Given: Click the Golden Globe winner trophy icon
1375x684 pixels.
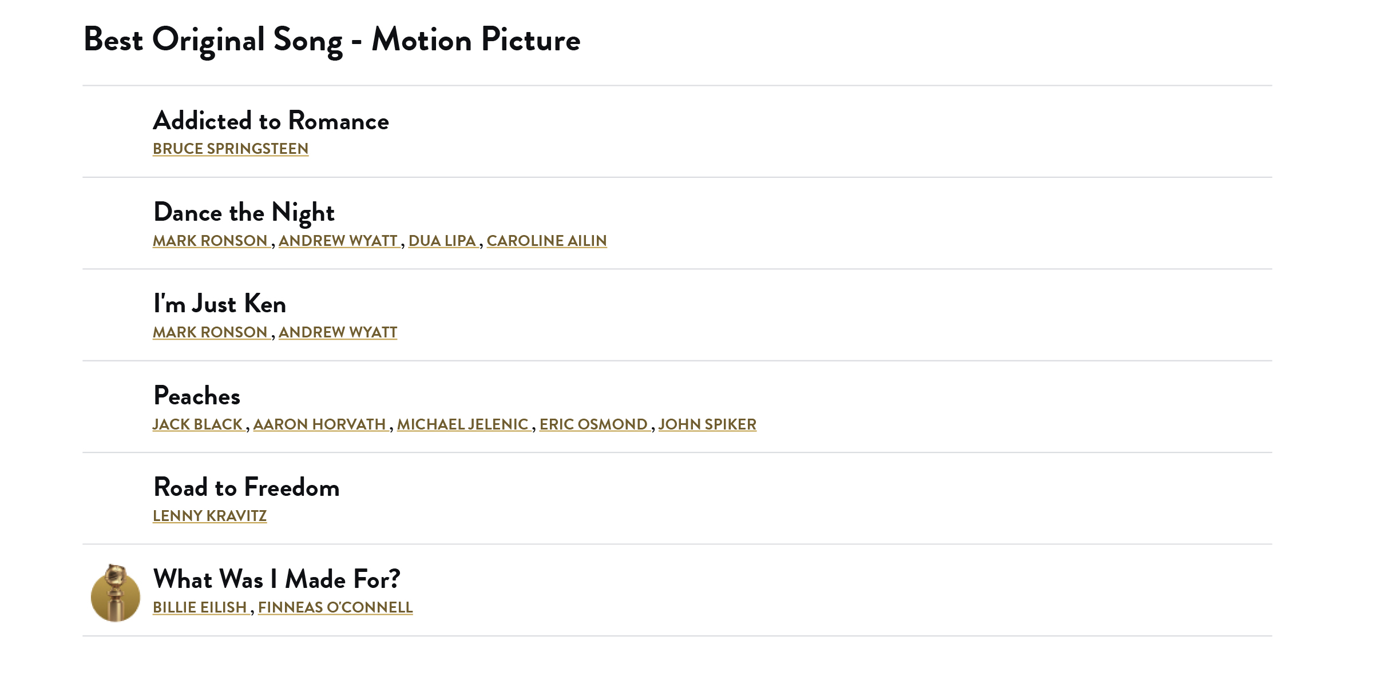Looking at the screenshot, I should (116, 593).
